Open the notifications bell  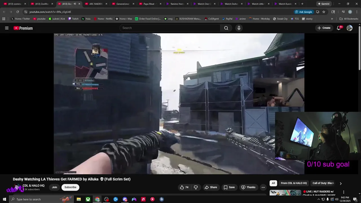[x=339, y=28]
